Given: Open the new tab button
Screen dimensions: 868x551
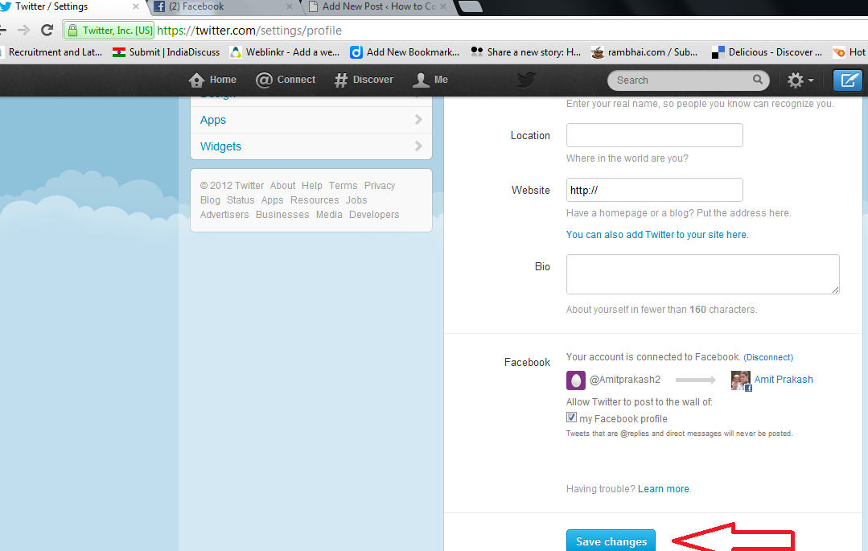Looking at the screenshot, I should (471, 6).
